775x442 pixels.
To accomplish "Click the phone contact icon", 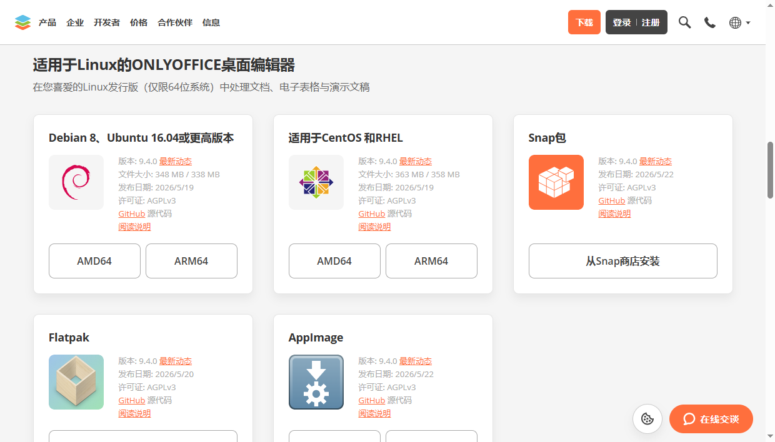I will pos(710,22).
